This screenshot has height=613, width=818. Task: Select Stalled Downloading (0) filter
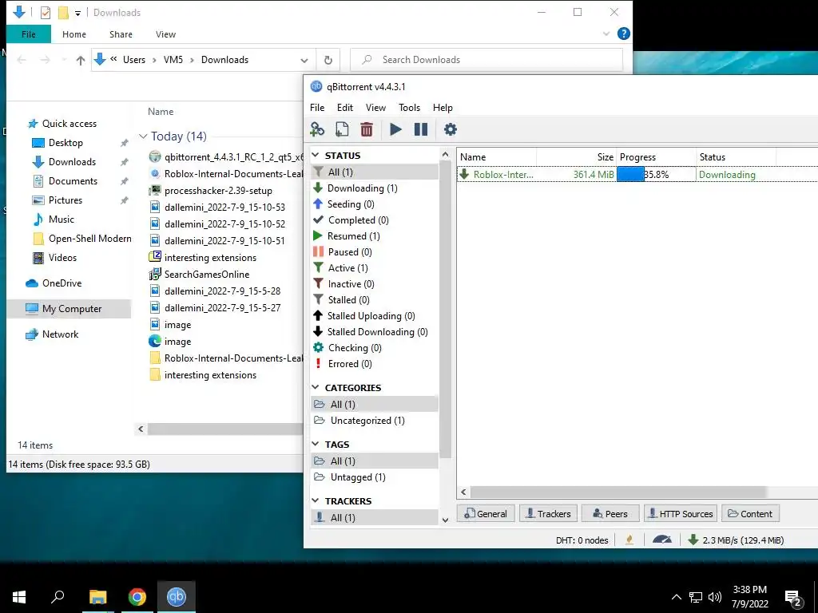pos(375,332)
